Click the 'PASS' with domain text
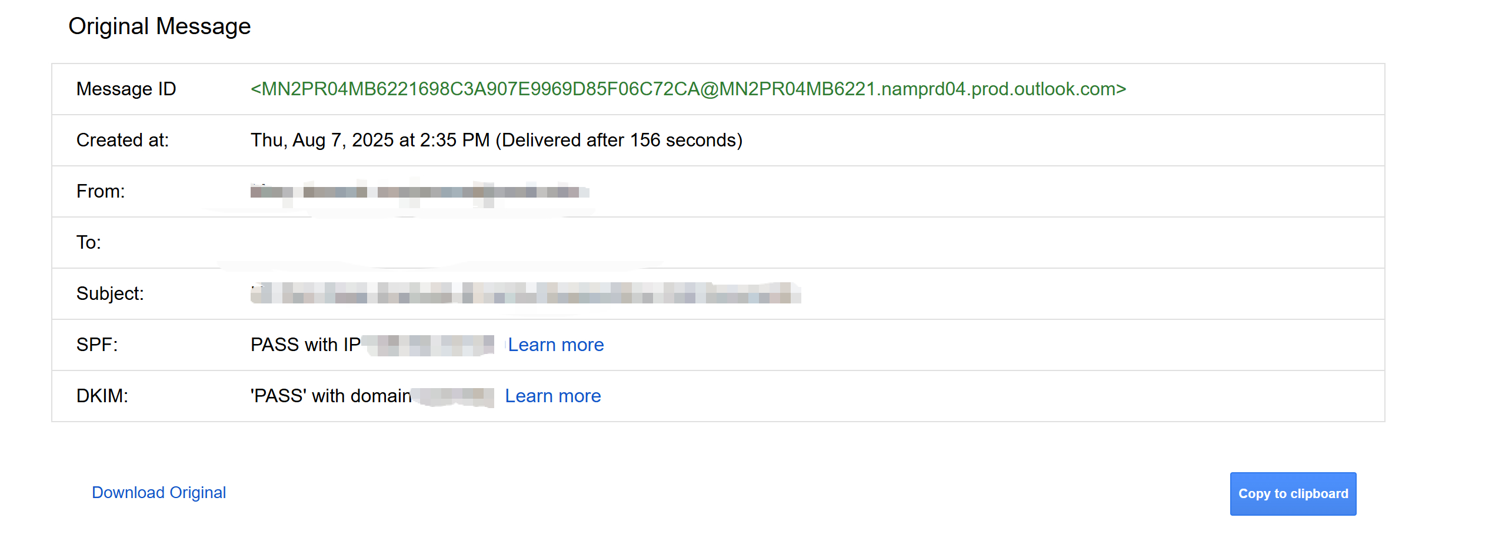Viewport: 1492px width, 541px height. point(331,396)
